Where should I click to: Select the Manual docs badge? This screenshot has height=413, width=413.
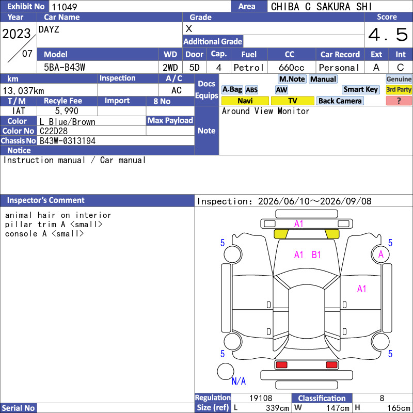click(323, 79)
